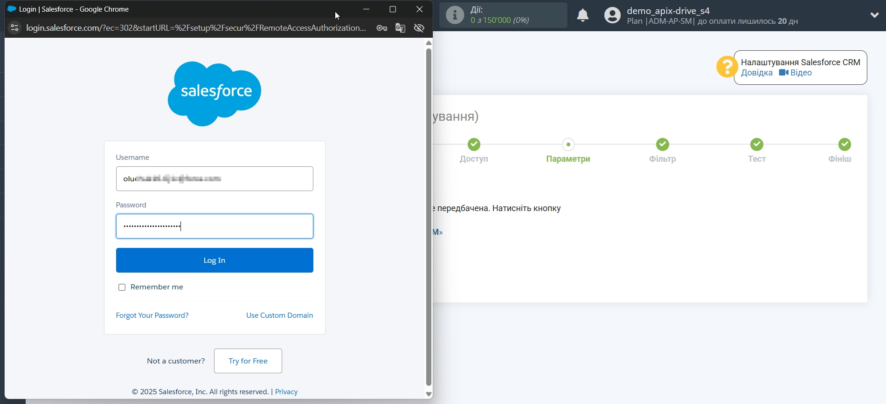
Task: Minimize the Salesforce login popup window
Action: click(367, 9)
